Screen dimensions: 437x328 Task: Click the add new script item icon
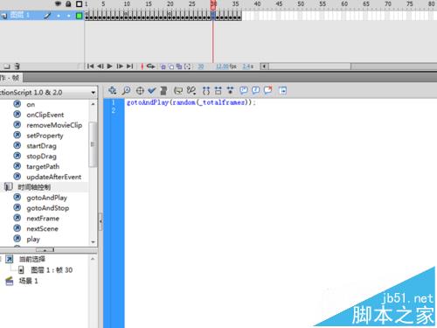click(112, 91)
